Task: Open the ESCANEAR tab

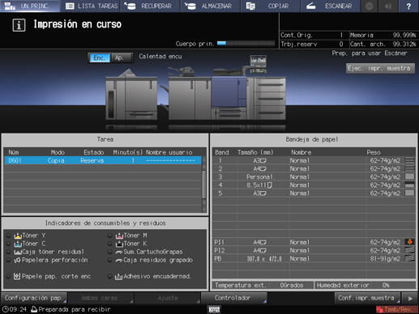Action: coord(331,6)
